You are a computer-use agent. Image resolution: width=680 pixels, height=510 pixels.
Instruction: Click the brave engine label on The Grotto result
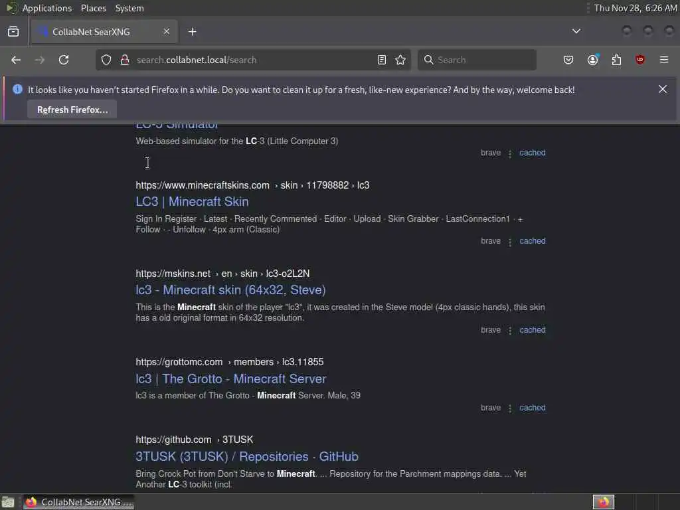491,408
